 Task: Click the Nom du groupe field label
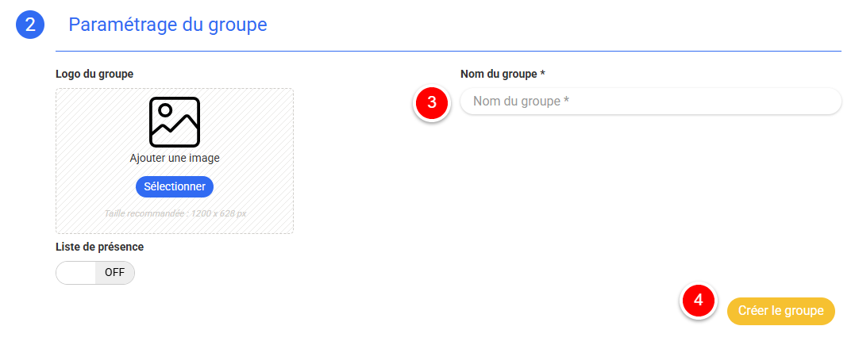(499, 74)
